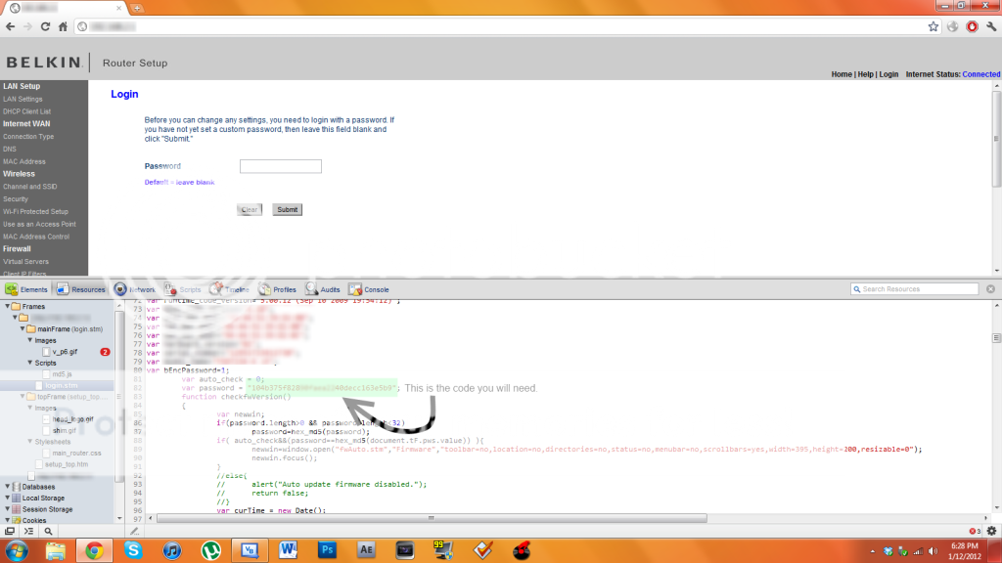1002x563 pixels.
Task: Open the Home link in the router header
Action: pyautogui.click(x=842, y=74)
